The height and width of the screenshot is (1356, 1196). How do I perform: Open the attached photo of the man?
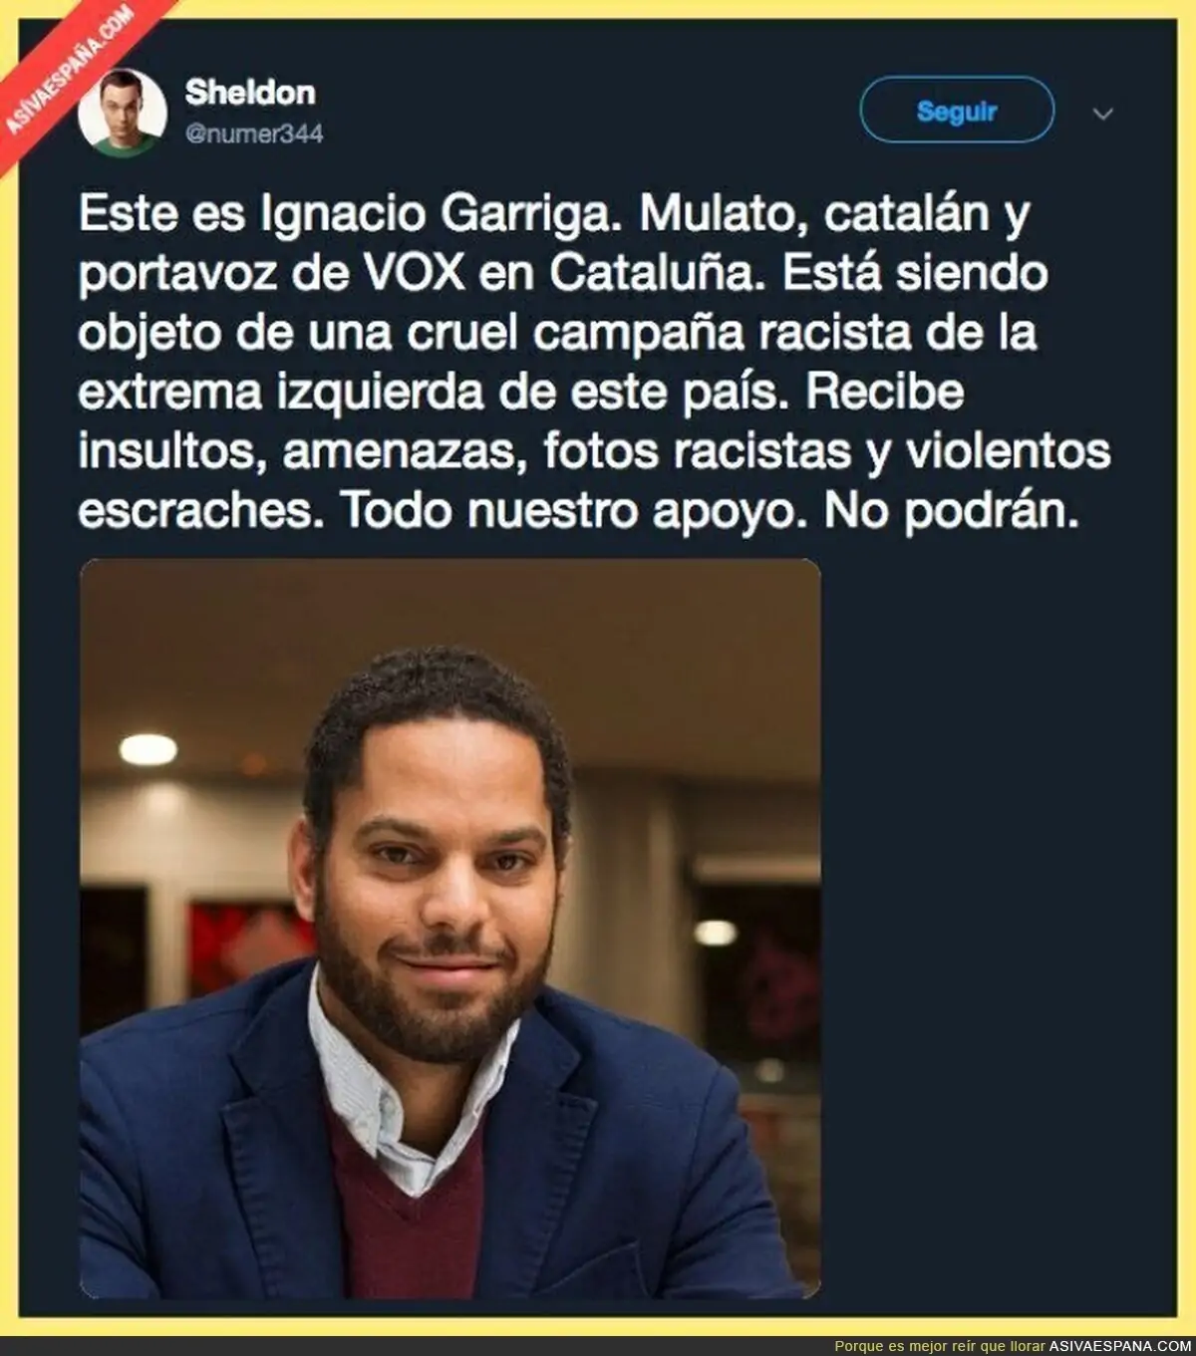(450, 929)
